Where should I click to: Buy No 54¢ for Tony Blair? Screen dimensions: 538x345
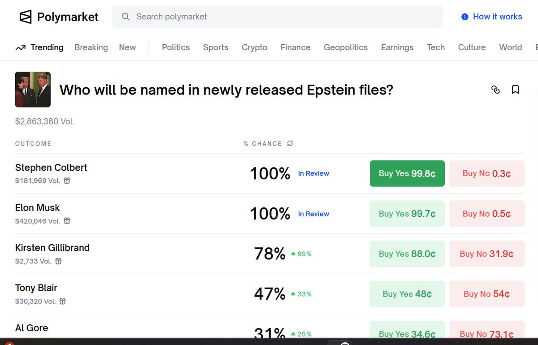[487, 294]
